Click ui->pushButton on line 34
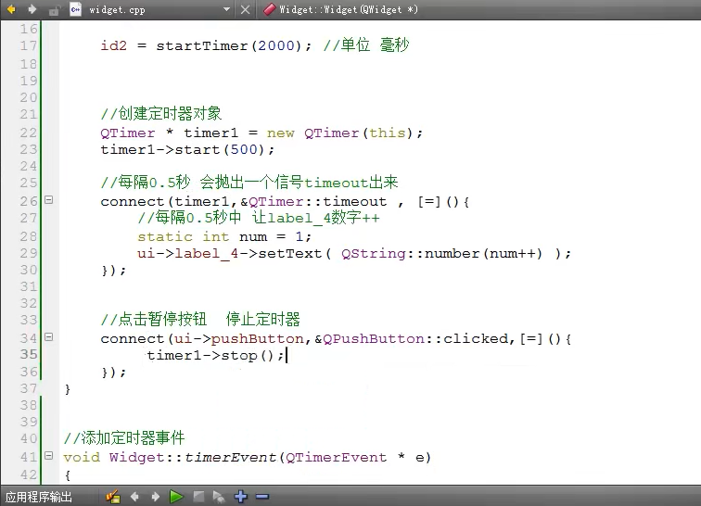This screenshot has height=506, width=701. (x=239, y=339)
